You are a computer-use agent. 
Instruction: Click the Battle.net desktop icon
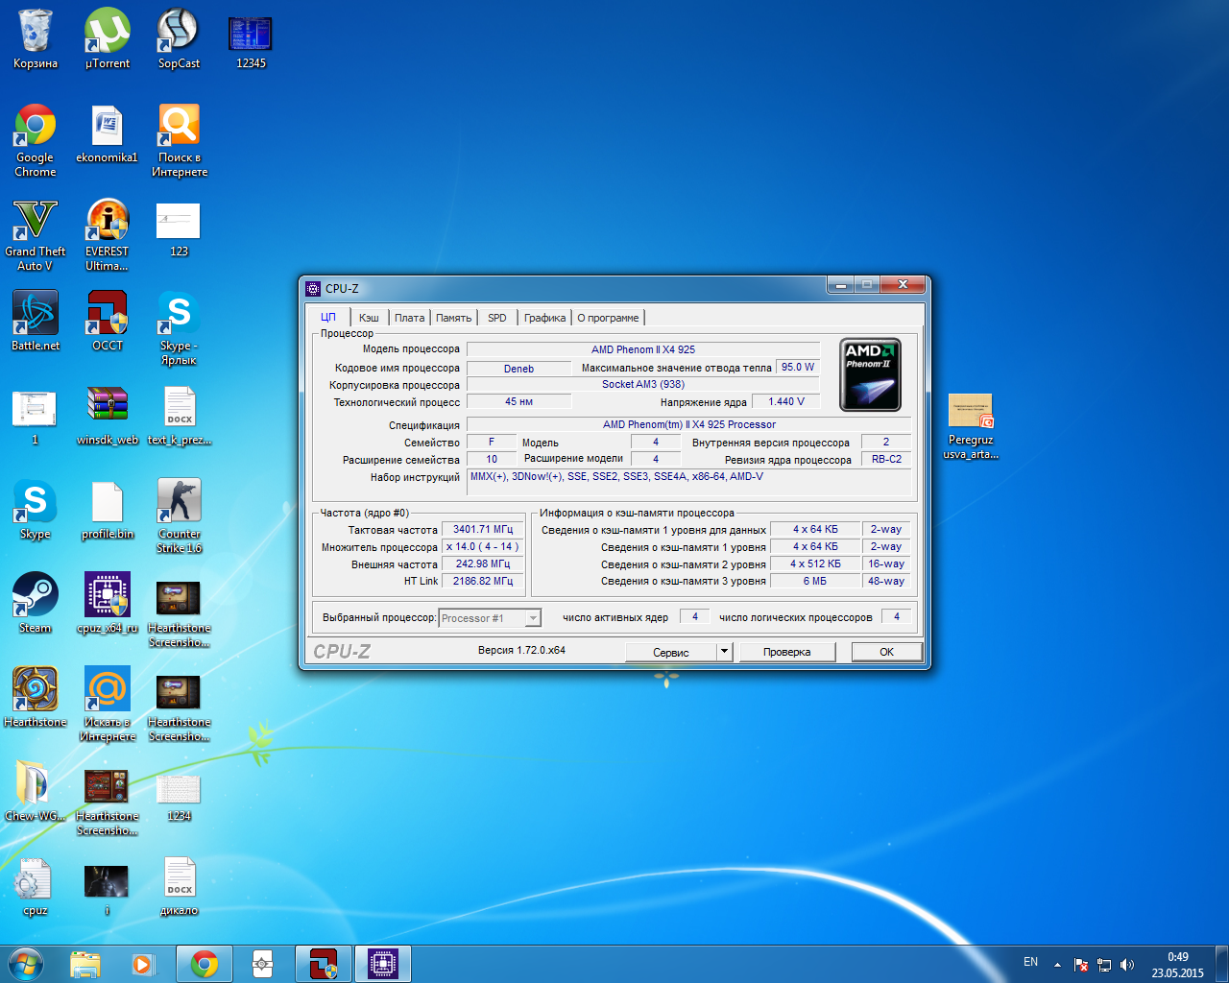(x=36, y=315)
